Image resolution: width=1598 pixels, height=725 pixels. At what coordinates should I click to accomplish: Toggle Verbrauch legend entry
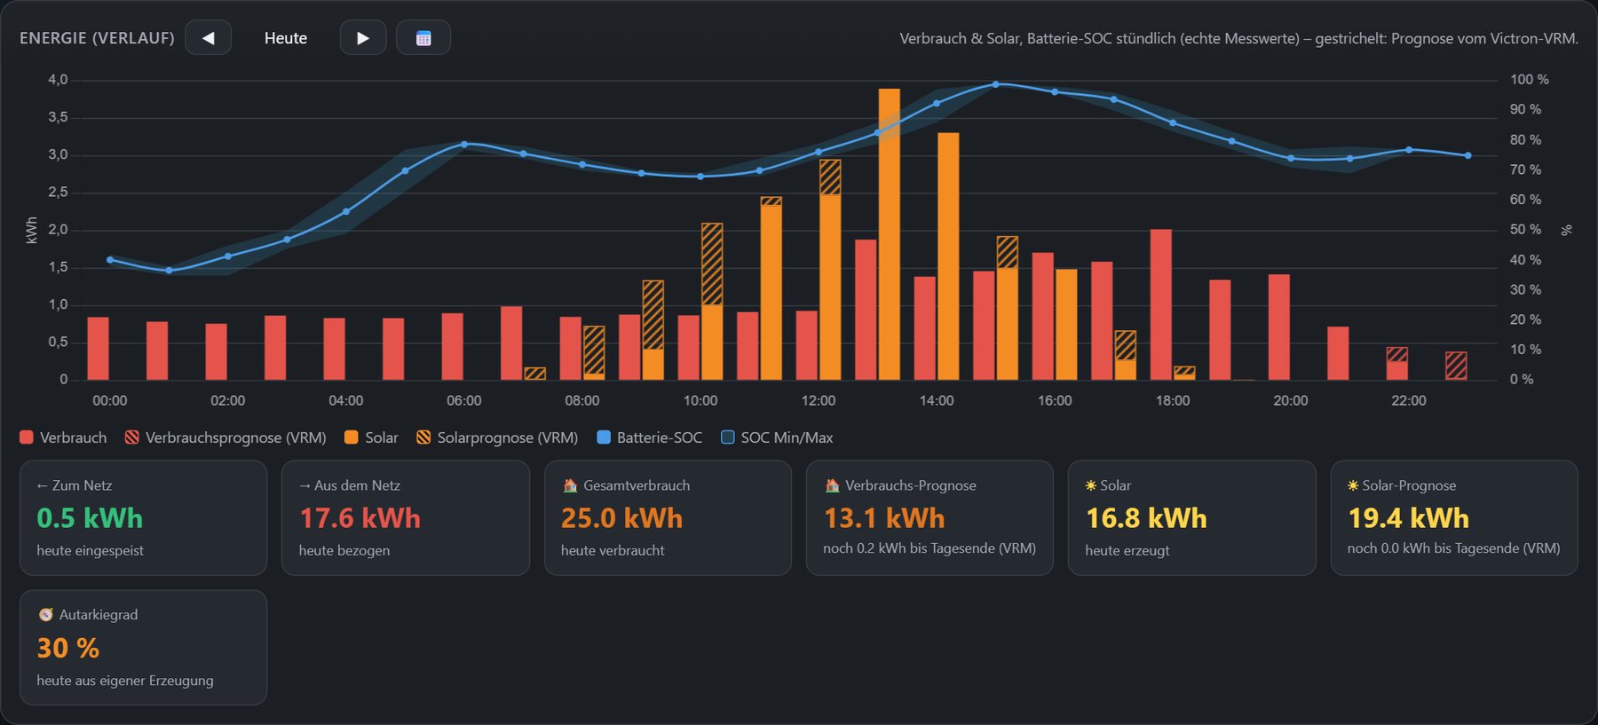[x=63, y=437]
